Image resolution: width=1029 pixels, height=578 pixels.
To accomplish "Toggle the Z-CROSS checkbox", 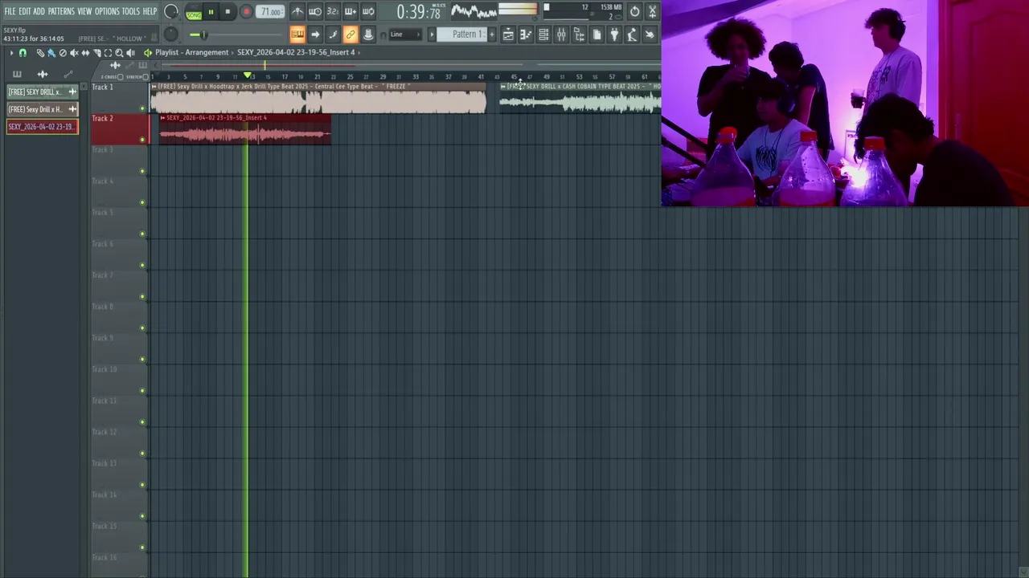I will (x=120, y=77).
